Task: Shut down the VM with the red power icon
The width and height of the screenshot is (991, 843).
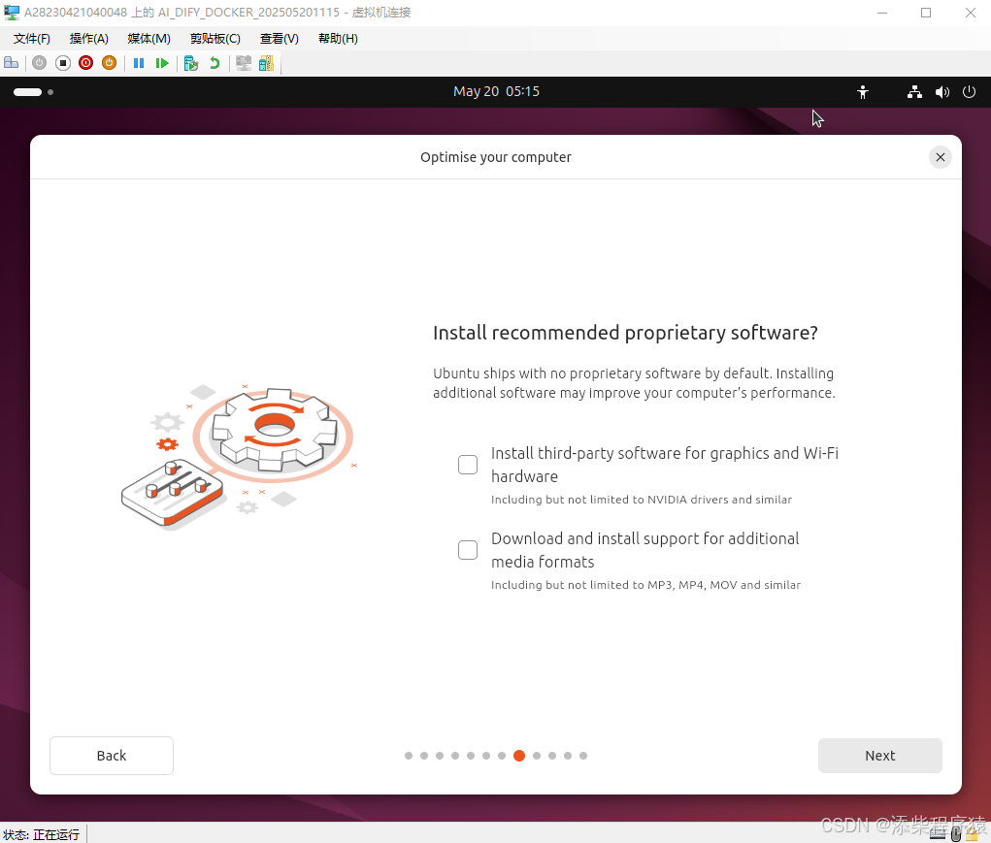Action: (x=86, y=62)
